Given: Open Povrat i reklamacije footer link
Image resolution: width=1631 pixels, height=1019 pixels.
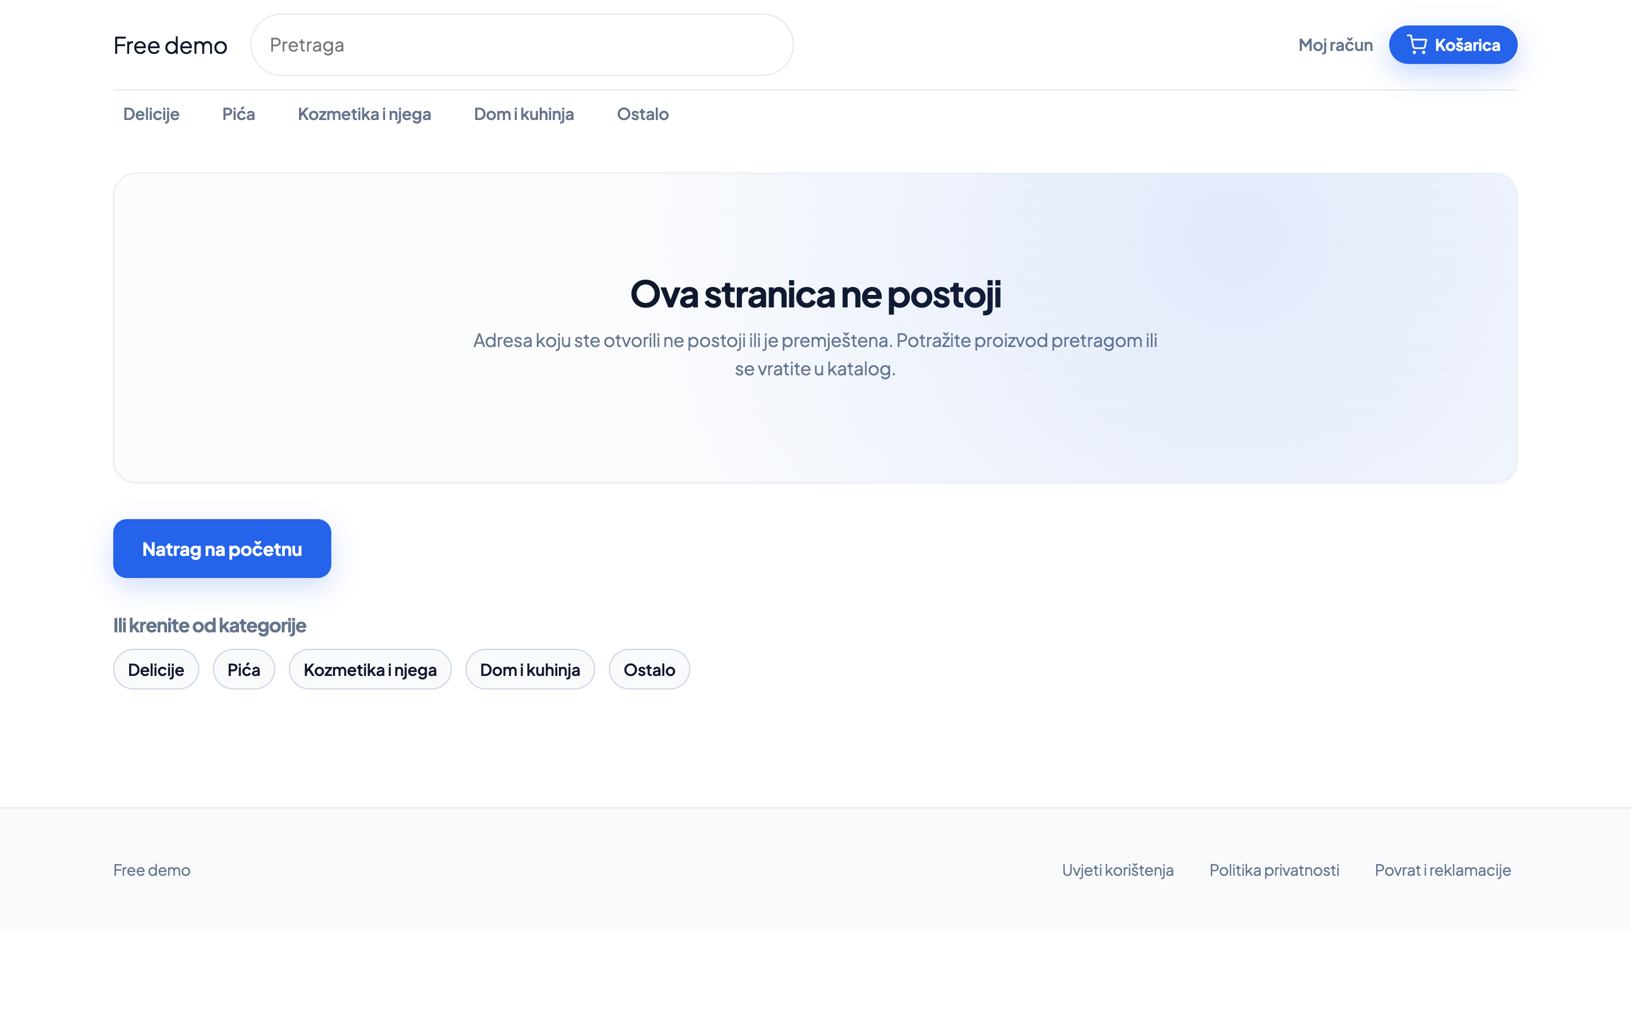Looking at the screenshot, I should (x=1442, y=870).
